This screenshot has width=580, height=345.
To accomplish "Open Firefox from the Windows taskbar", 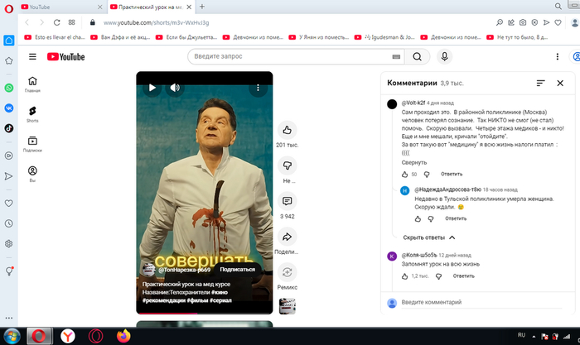I will (124, 335).
